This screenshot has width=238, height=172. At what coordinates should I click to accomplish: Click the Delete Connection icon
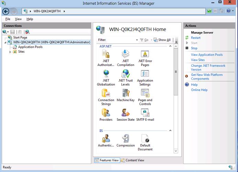[x=28, y=32]
